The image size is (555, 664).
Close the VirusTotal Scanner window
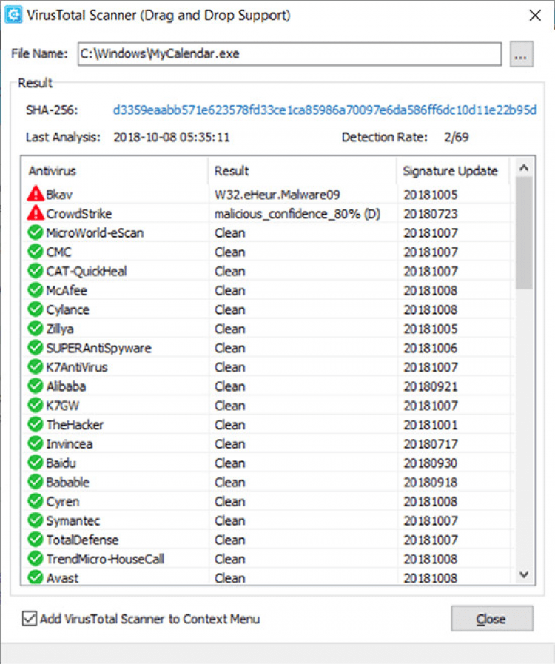(535, 16)
